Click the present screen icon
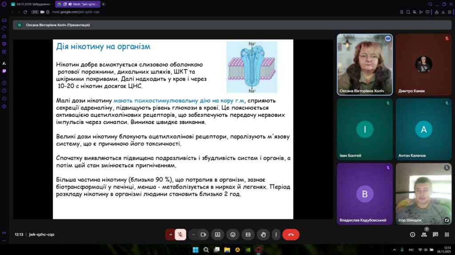Viewport: 455px width, 255px height. (x=218, y=234)
